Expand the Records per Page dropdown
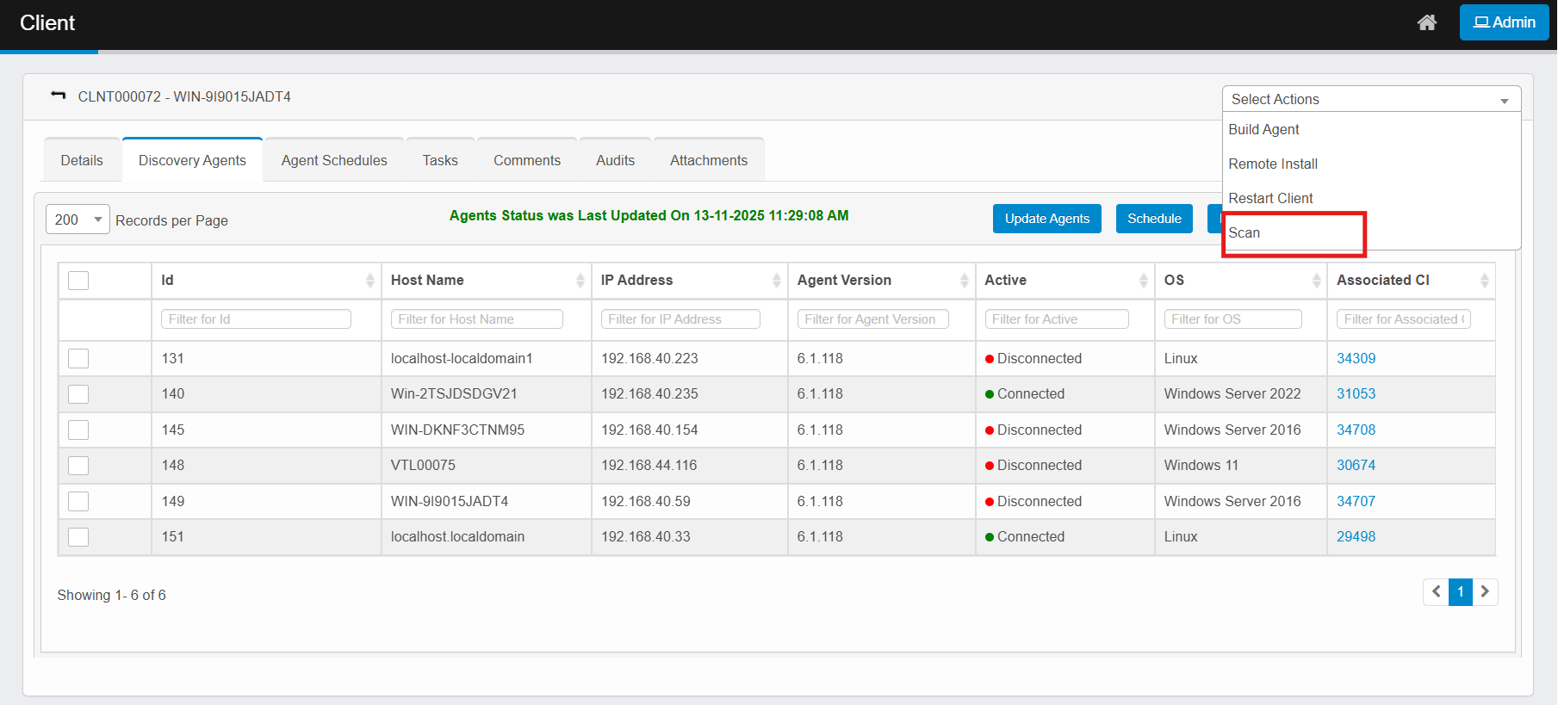The height and width of the screenshot is (705, 1558). 78,220
